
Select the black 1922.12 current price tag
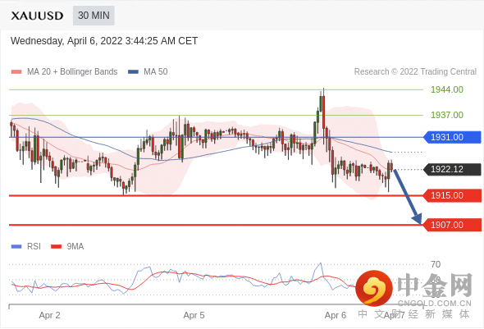pyautogui.click(x=452, y=169)
